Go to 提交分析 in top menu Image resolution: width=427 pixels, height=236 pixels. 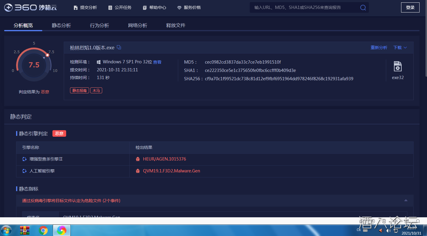click(85, 8)
